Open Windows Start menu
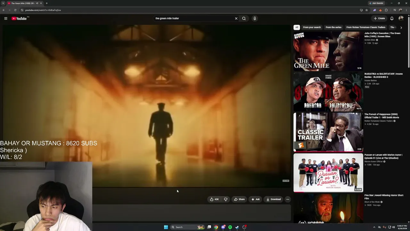 point(166,227)
